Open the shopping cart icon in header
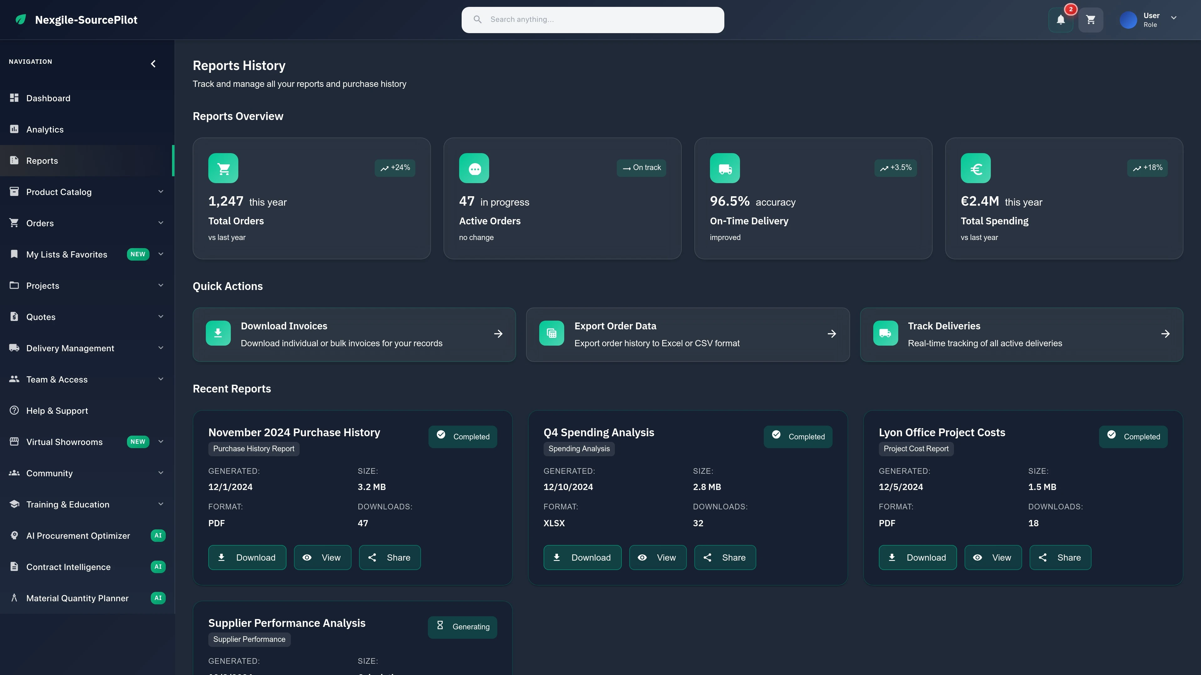The width and height of the screenshot is (1201, 675). point(1091,20)
